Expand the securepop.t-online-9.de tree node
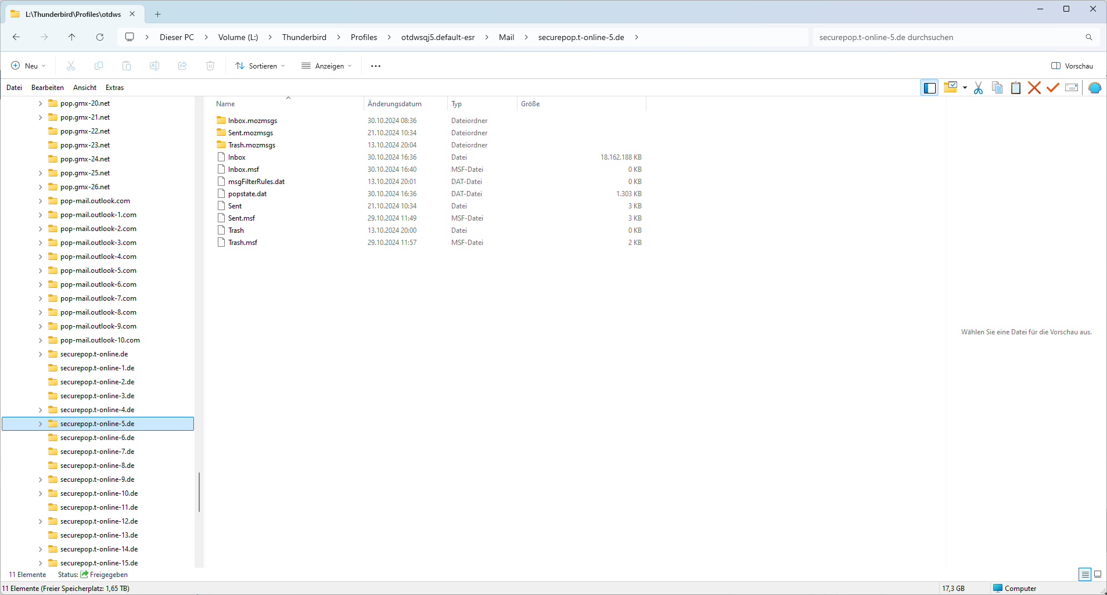 click(x=40, y=479)
